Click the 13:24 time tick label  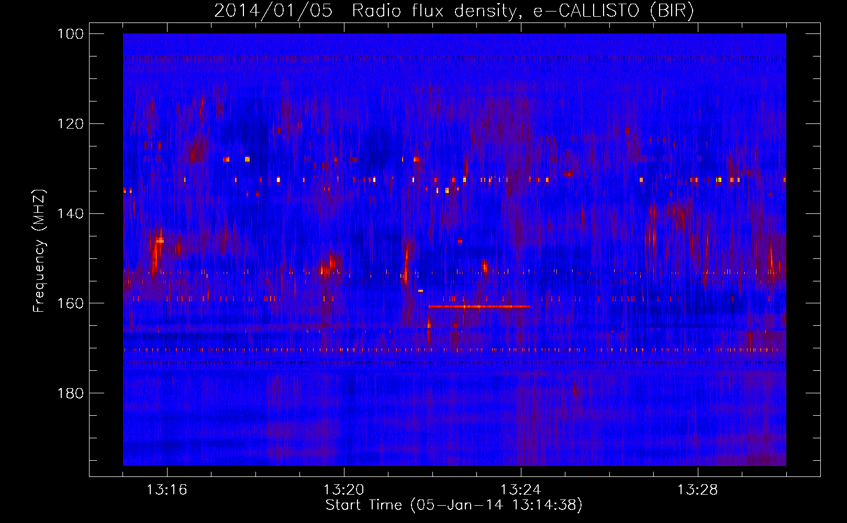pyautogui.click(x=521, y=490)
